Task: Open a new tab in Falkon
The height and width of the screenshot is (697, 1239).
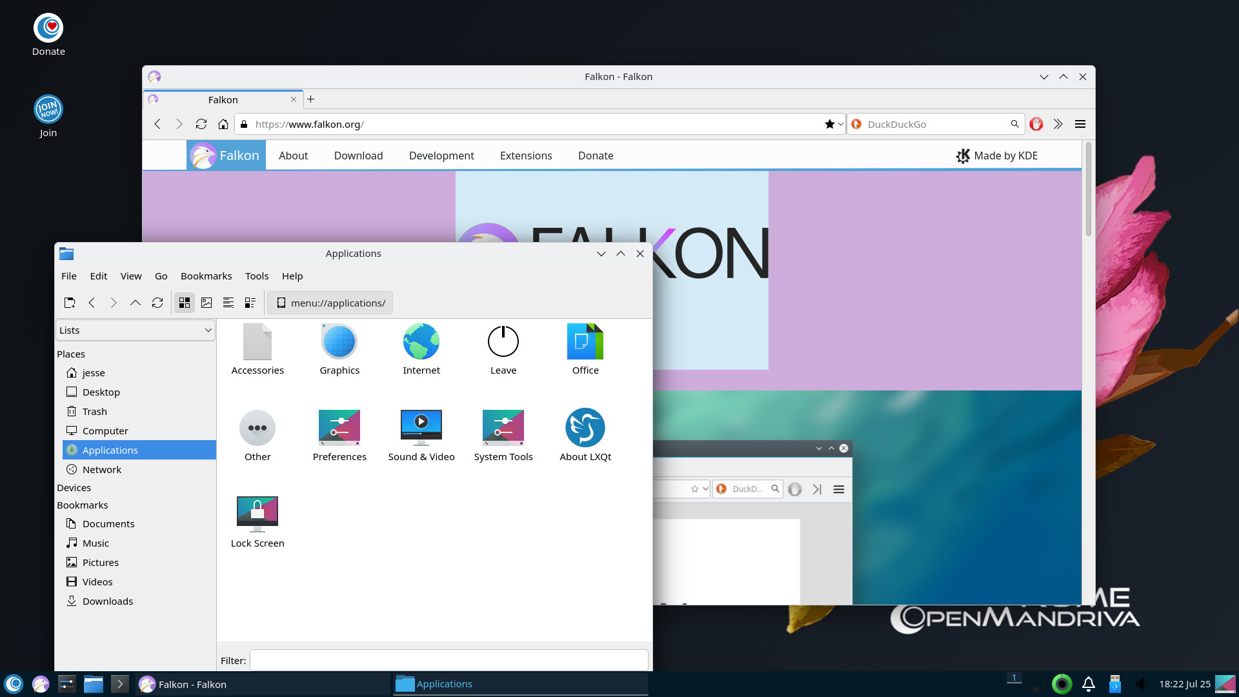Action: coord(311,99)
